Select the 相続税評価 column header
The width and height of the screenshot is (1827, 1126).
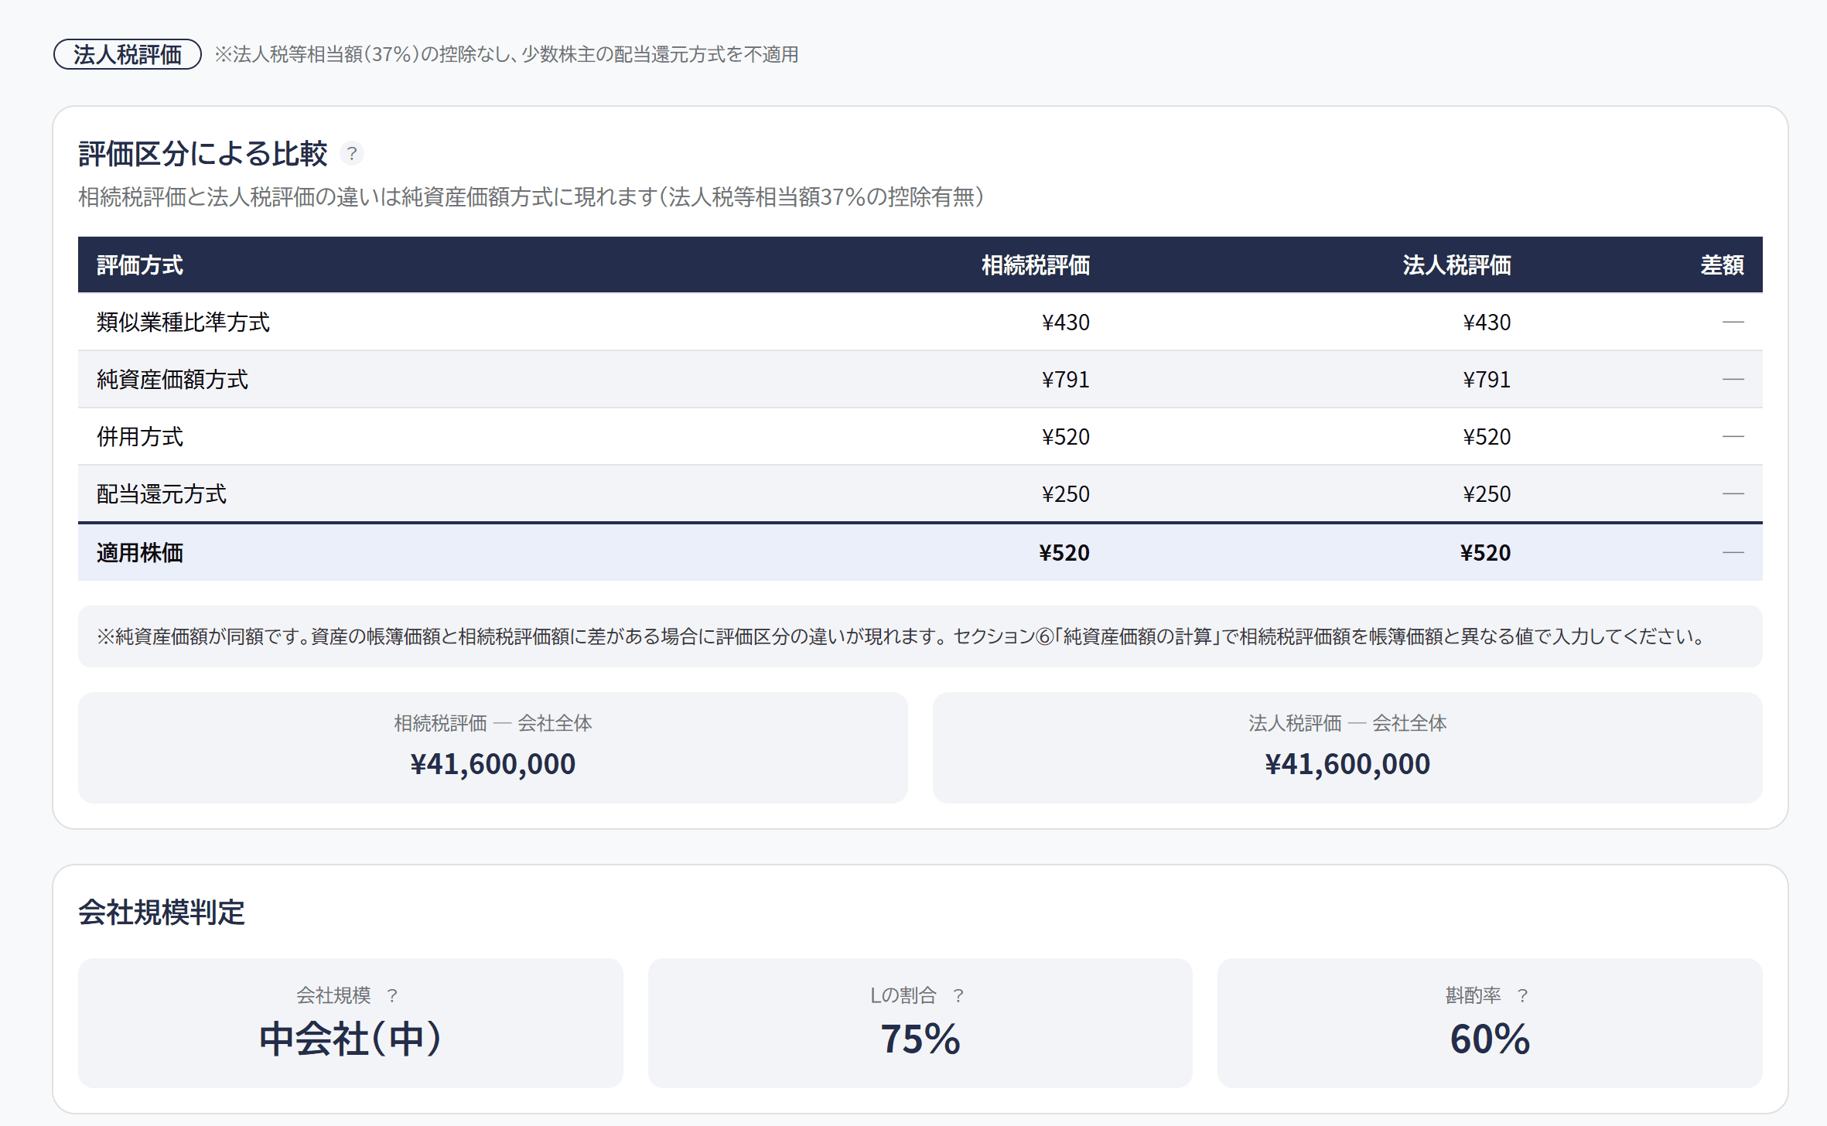tap(1036, 265)
